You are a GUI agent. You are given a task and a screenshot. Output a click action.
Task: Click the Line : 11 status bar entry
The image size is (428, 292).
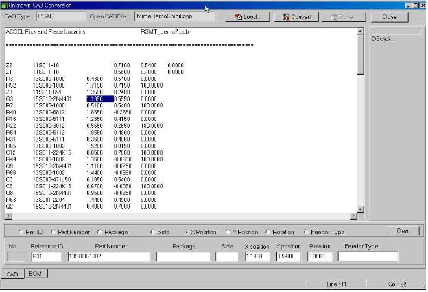336,284
